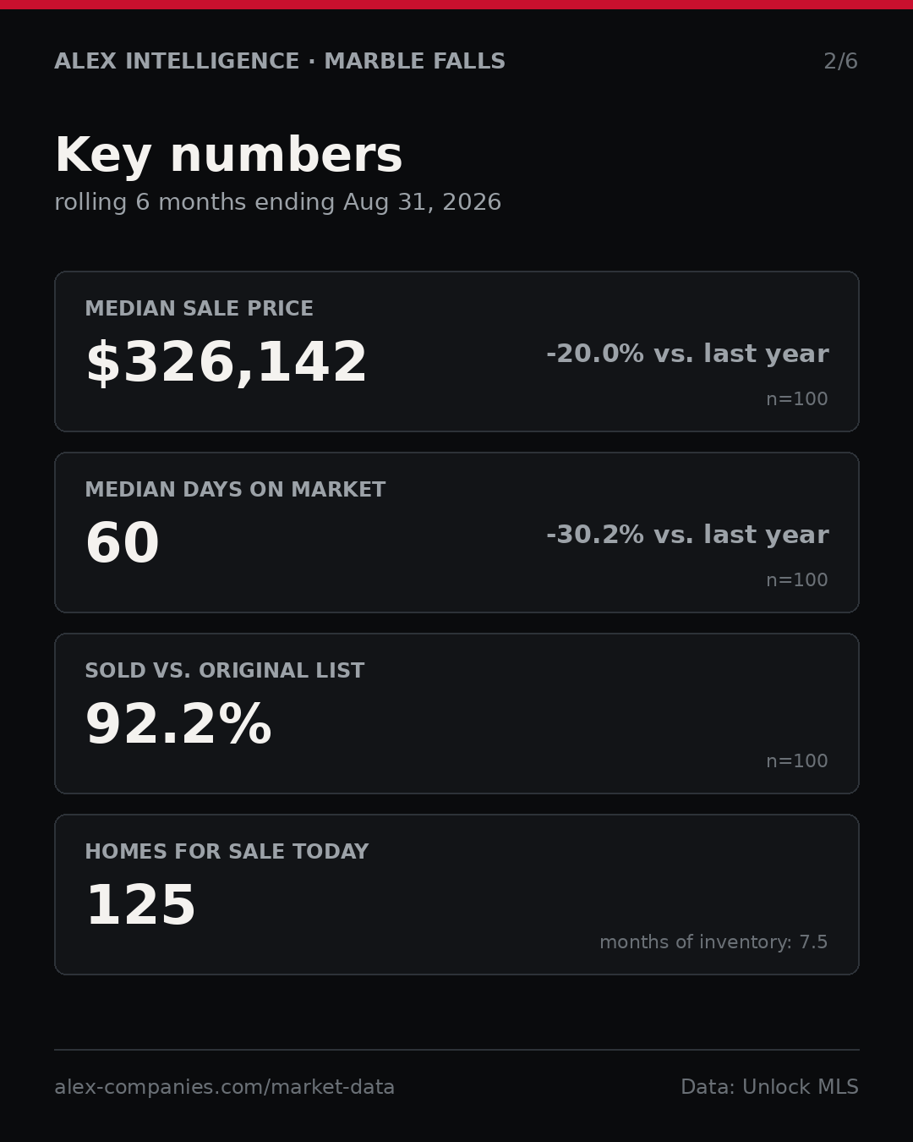Open the Median Days on Market card

point(456,532)
